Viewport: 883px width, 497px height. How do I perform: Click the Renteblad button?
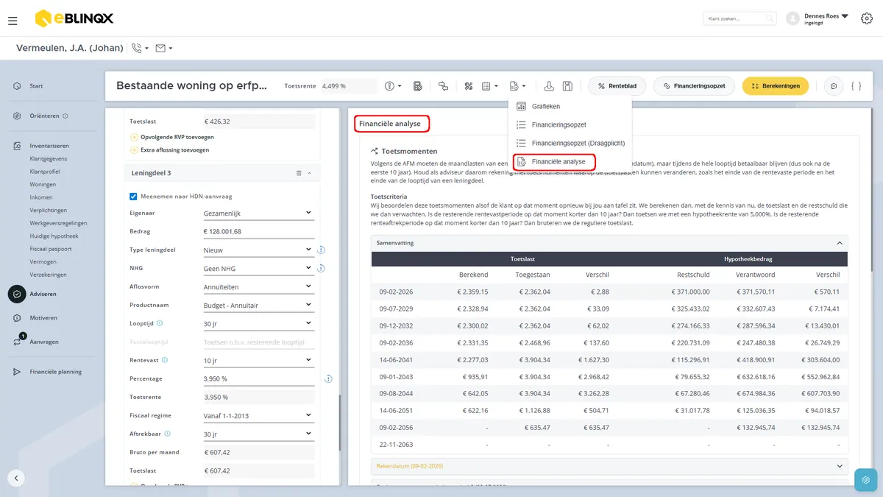click(x=617, y=86)
